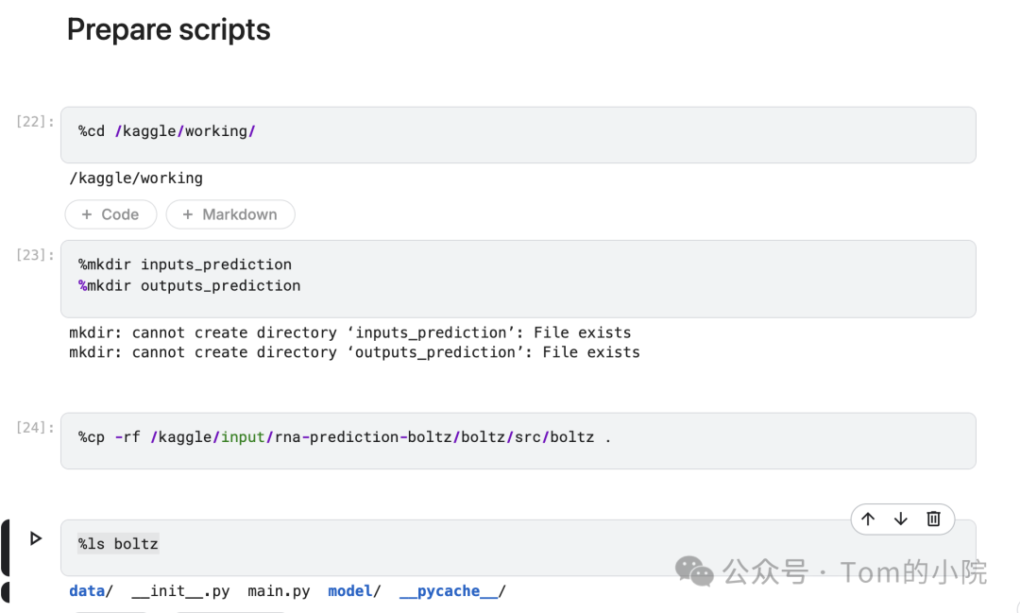Click the [23] execution count label

pyautogui.click(x=36, y=255)
